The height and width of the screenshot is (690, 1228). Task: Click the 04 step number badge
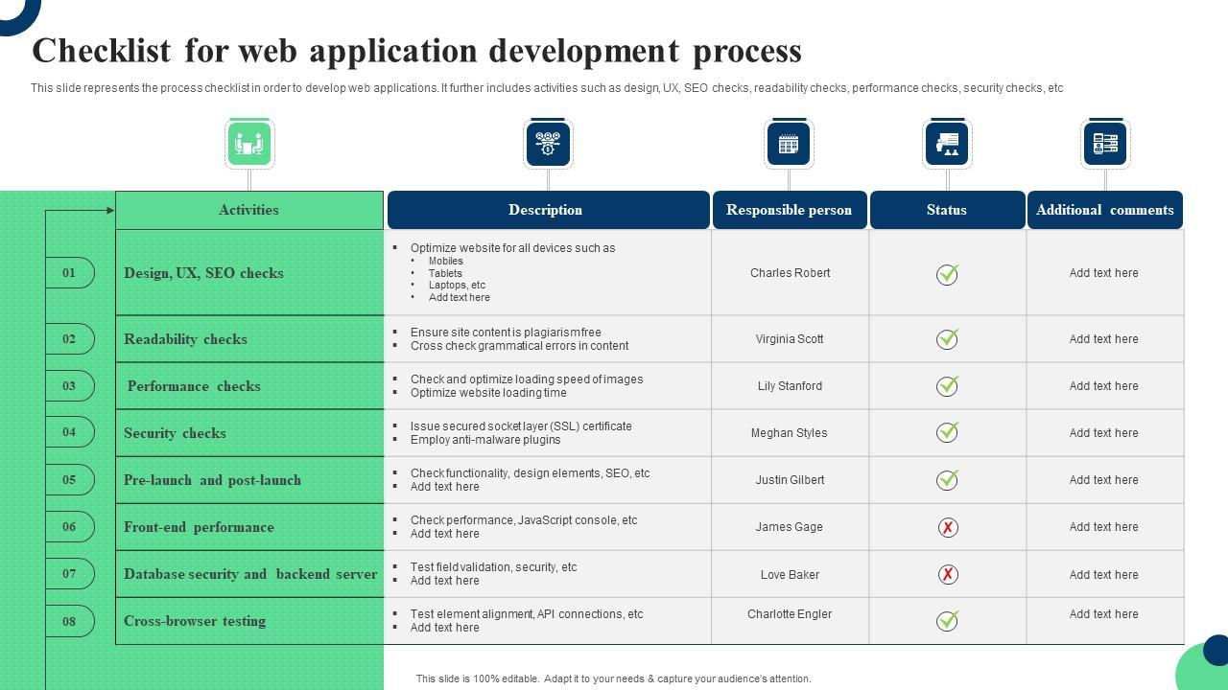click(70, 431)
